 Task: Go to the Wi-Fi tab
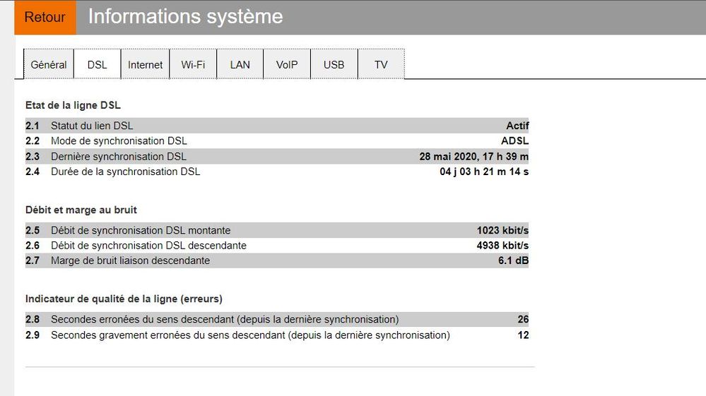coord(193,64)
